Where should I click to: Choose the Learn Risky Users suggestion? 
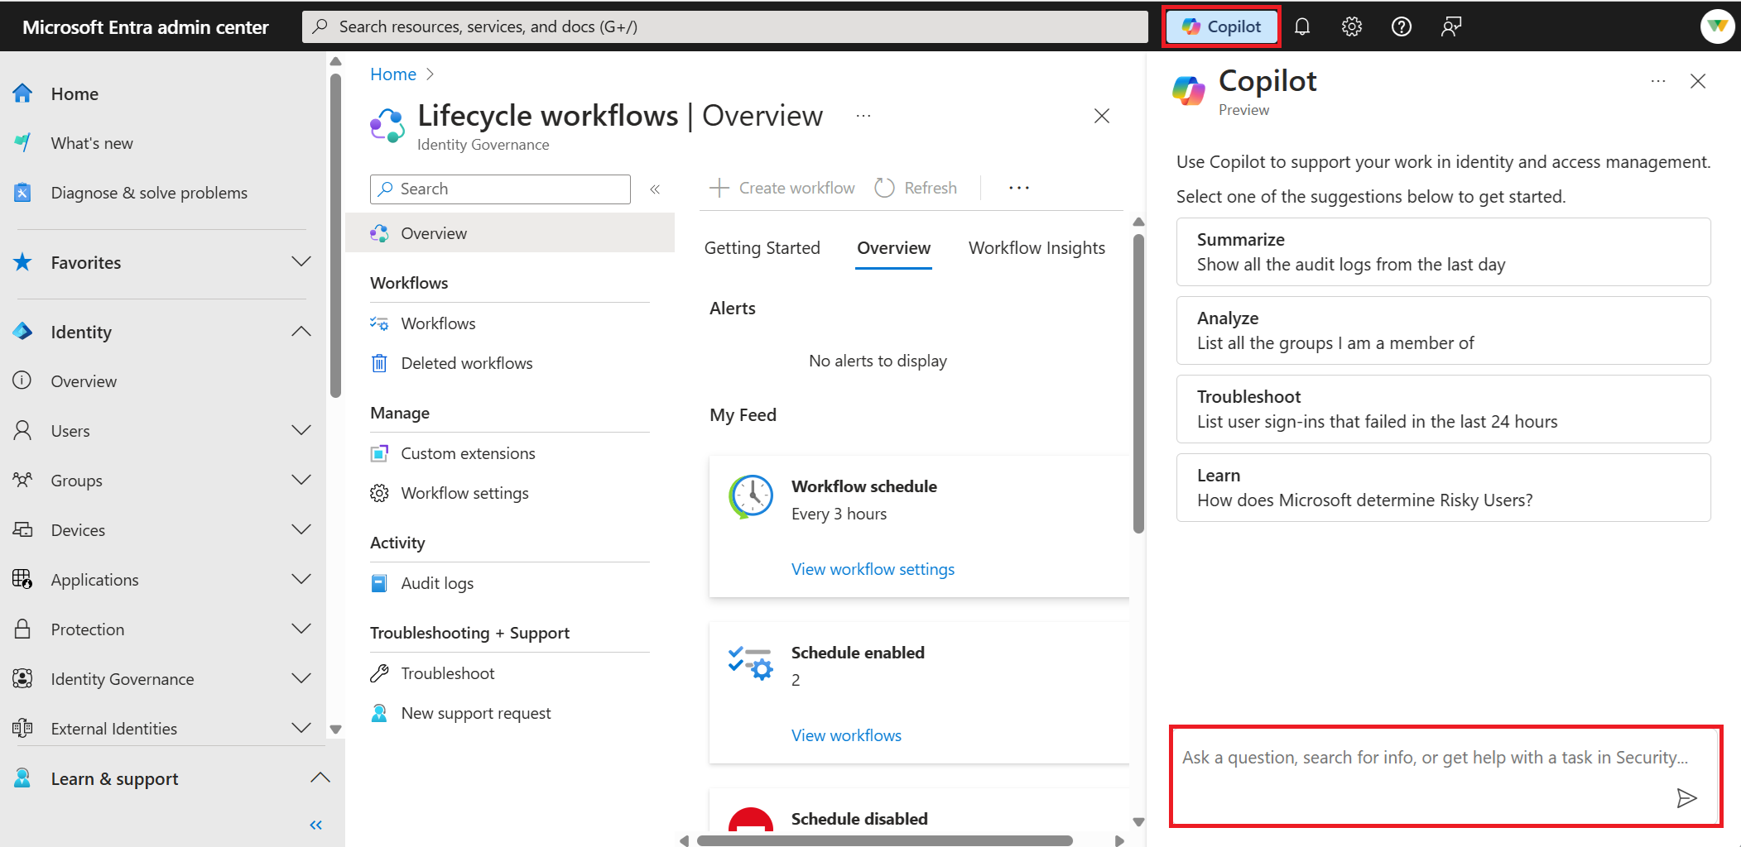[x=1443, y=487]
